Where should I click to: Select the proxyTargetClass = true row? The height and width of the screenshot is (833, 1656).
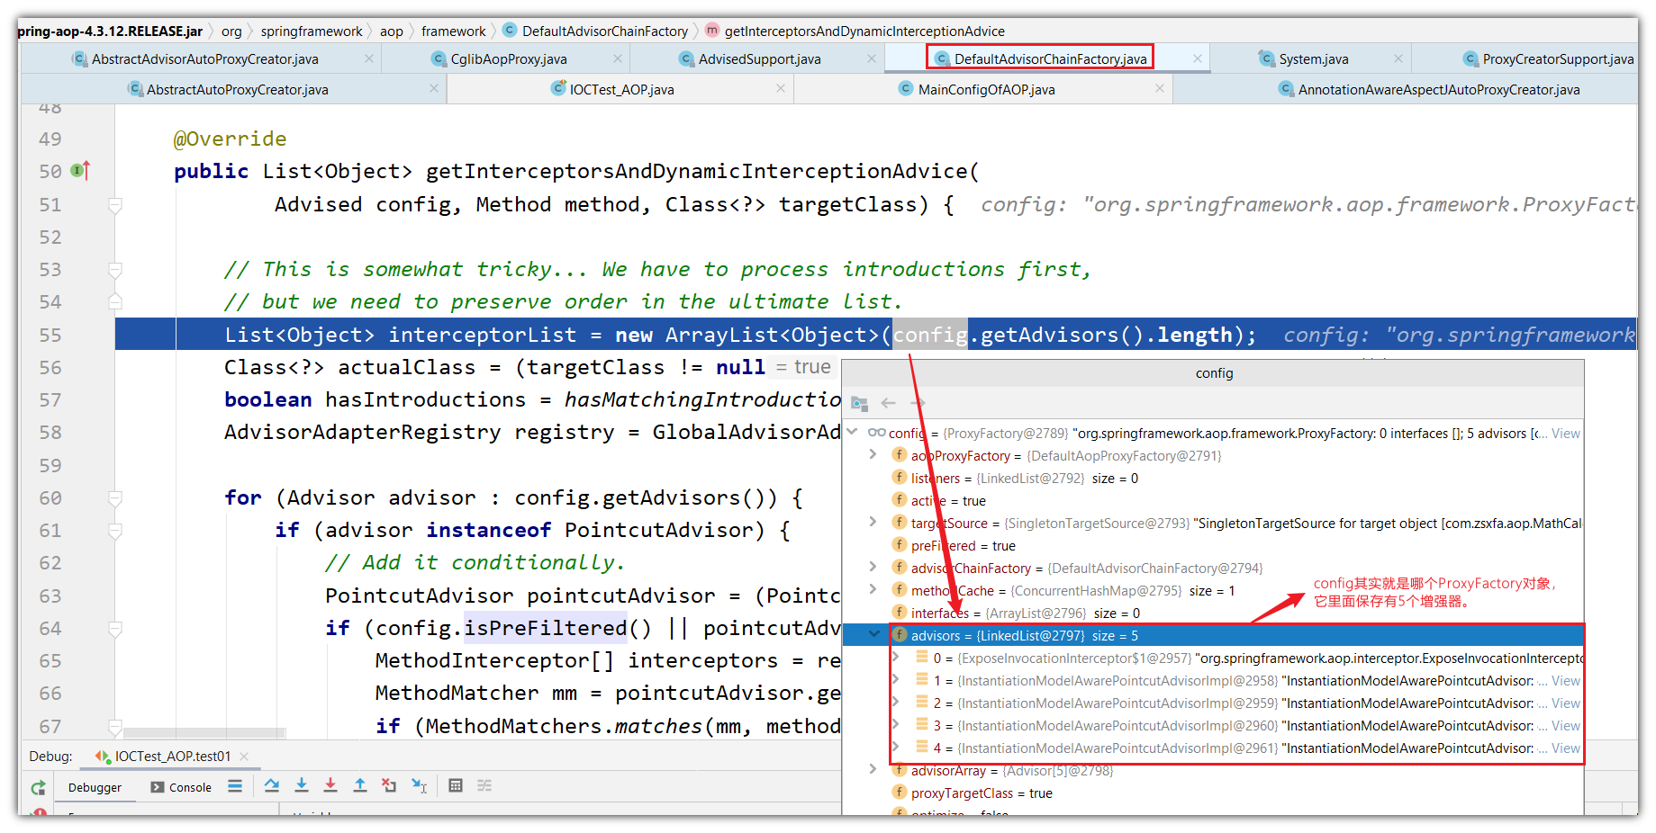[1212, 793]
